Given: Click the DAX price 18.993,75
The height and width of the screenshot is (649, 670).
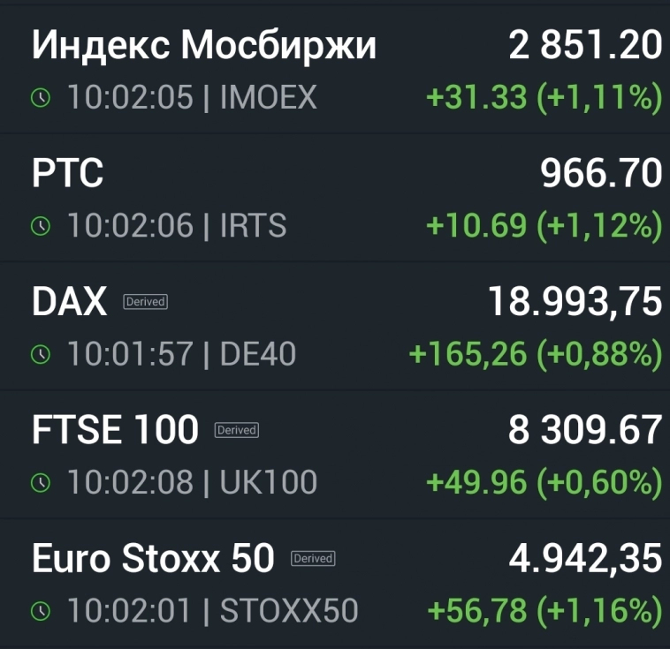Looking at the screenshot, I should click(x=575, y=303).
